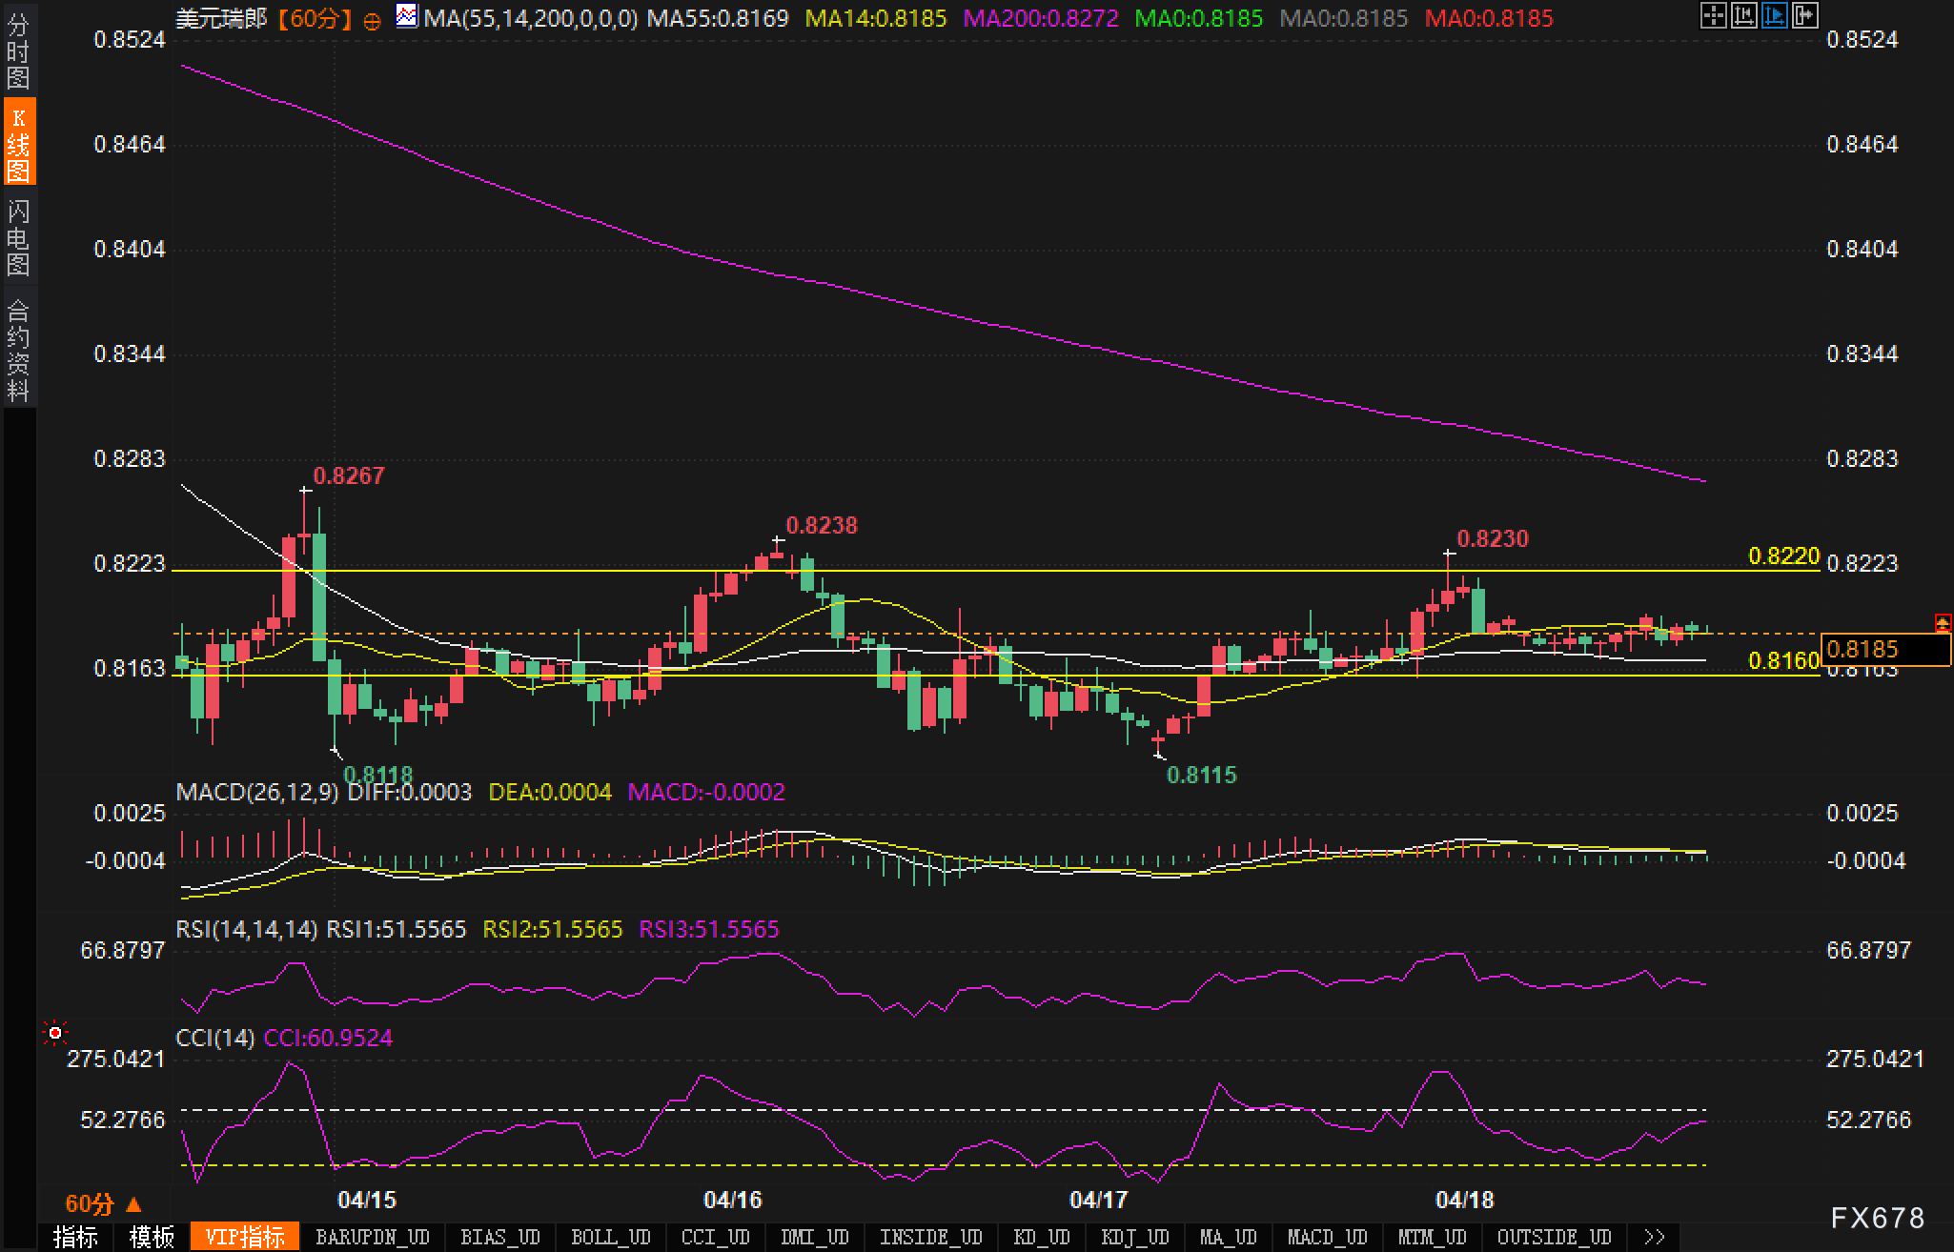Open the 【60分】 period label in title
The image size is (1954, 1252).
point(315,18)
